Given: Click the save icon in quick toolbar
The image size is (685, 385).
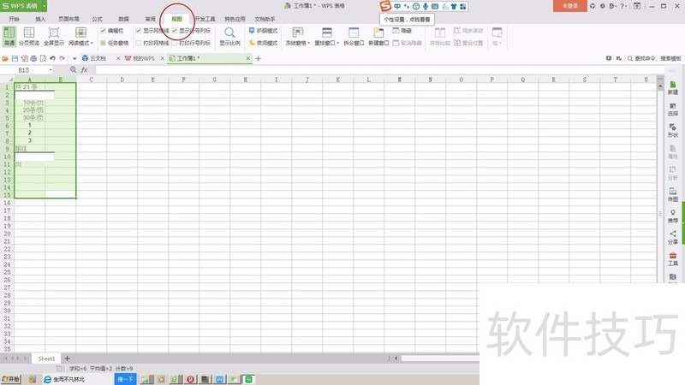Looking at the screenshot, I should coord(15,58).
